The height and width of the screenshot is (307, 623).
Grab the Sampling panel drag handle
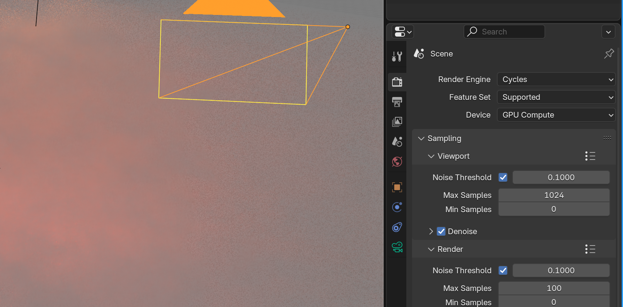(607, 138)
